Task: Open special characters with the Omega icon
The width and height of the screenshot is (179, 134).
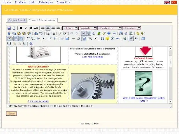Action: click(x=102, y=39)
